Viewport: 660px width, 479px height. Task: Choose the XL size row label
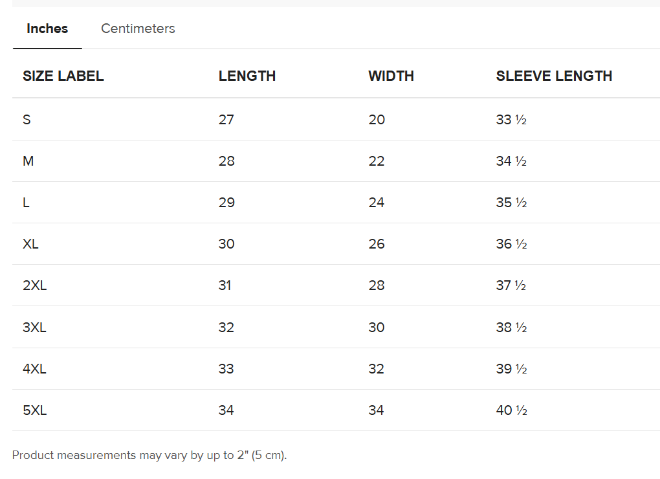[x=30, y=244]
